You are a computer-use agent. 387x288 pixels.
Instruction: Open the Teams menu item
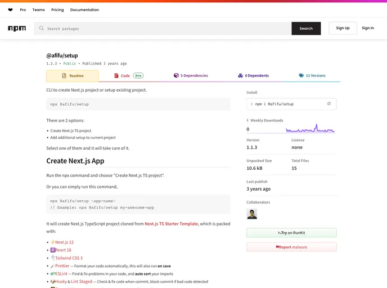tap(38, 10)
